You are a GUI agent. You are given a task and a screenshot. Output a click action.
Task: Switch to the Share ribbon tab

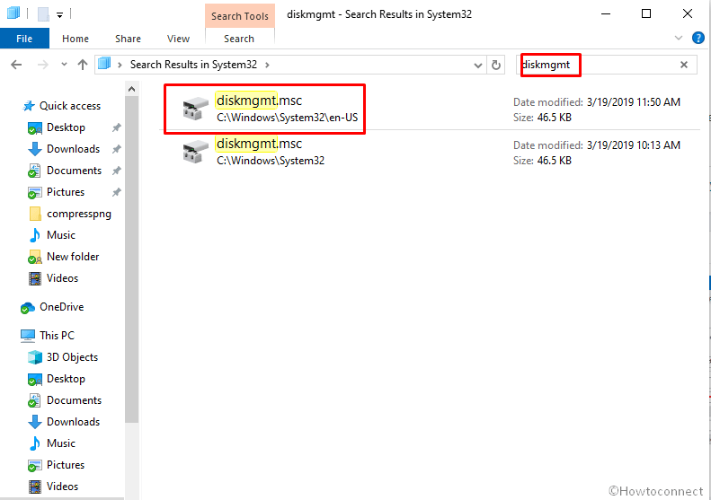click(128, 39)
